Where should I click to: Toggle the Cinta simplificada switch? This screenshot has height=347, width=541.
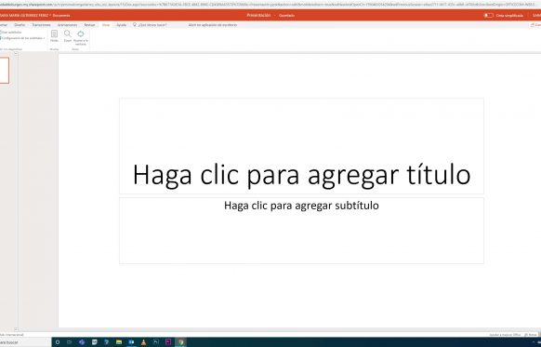click(488, 16)
